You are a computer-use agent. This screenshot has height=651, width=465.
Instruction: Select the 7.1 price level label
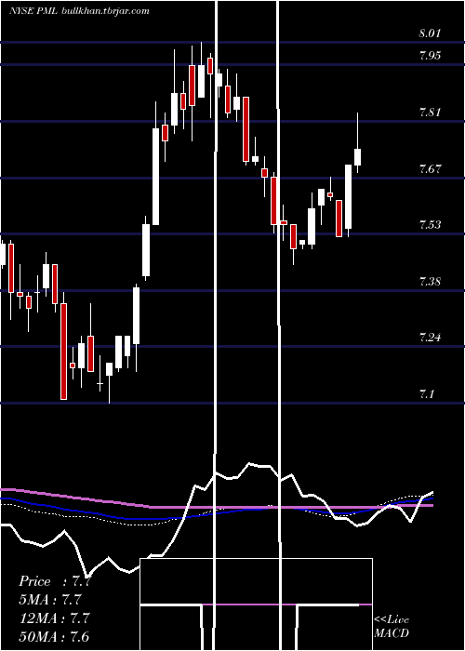[x=427, y=393]
